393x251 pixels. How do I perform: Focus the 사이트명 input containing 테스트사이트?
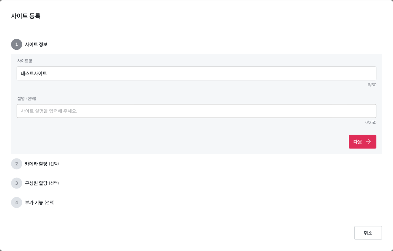pyautogui.click(x=196, y=73)
